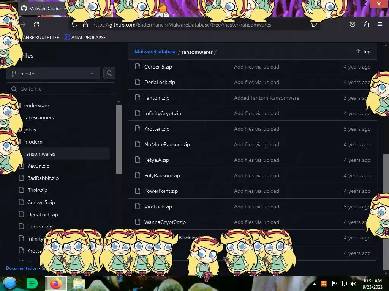Select the modern folder in tree
This screenshot has width=389, height=291.
point(33,142)
